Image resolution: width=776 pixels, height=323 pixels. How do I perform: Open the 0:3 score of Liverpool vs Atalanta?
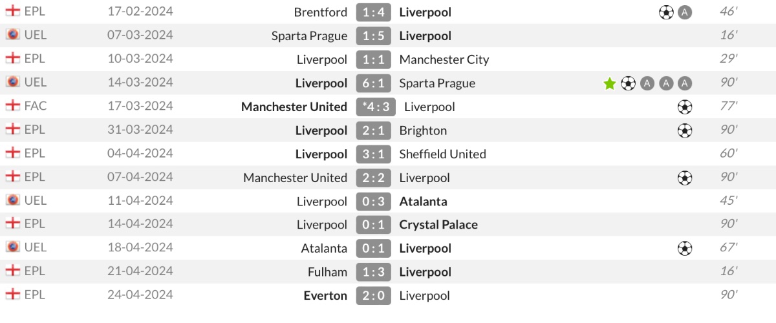374,201
